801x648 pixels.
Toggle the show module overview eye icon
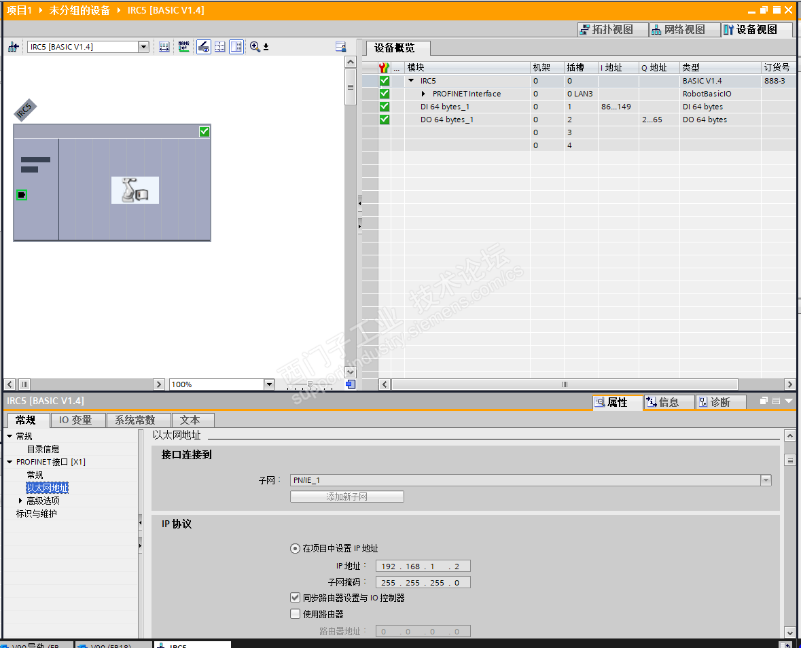pos(203,47)
